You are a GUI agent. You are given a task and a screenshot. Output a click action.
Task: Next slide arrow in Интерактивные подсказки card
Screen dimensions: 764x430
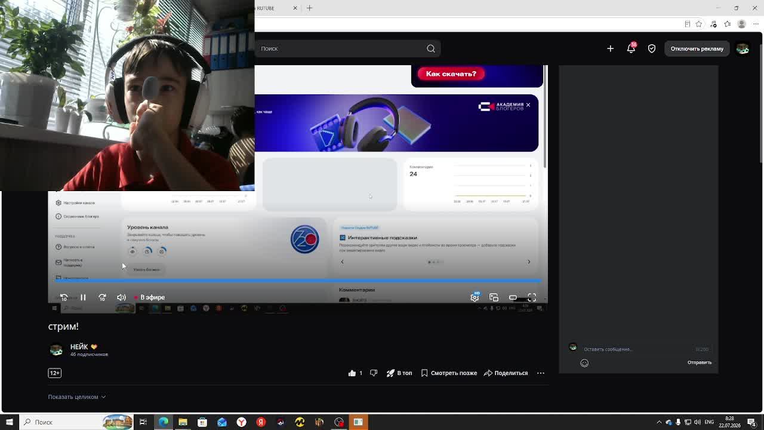529,262
